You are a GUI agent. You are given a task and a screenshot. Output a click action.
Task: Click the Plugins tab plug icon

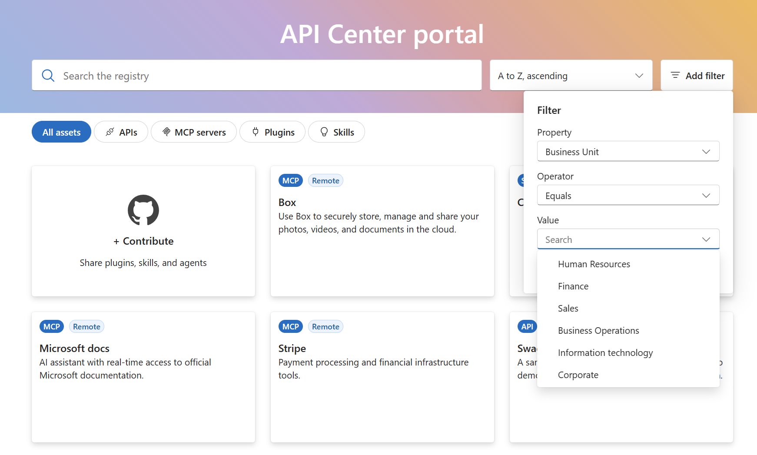point(256,132)
